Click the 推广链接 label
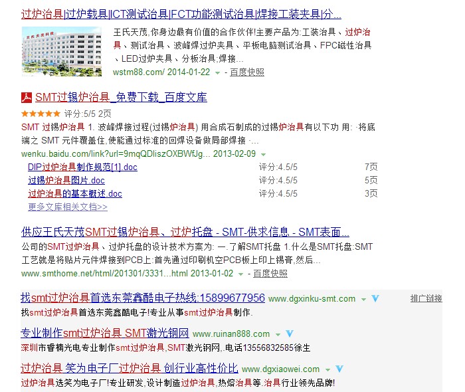The width and height of the screenshot is (465, 392). pos(426,298)
